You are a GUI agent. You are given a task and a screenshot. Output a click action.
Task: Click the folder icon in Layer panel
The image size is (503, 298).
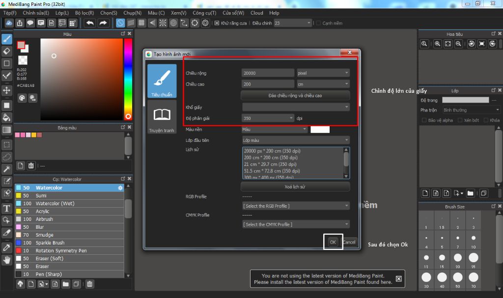click(470, 193)
